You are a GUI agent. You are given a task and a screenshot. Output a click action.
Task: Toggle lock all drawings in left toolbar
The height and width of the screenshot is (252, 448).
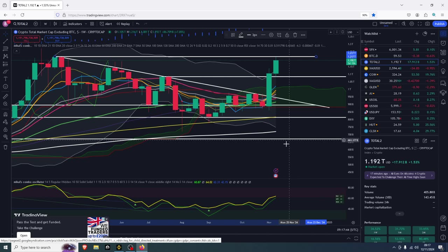pyautogui.click(x=5, y=129)
